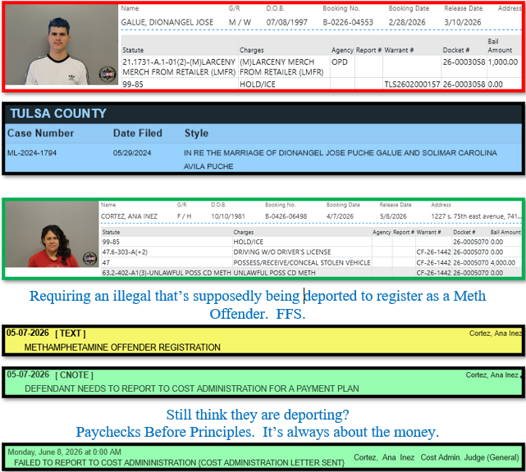
Task: Click the FAILED TO REPORT TO COST ADMINISTRATION entry
Action: tap(179, 463)
